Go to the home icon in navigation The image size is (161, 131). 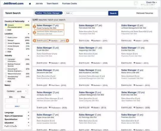point(30,4)
